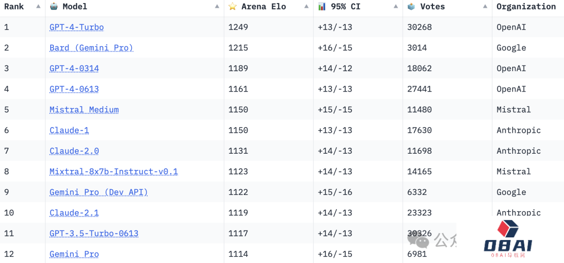Sort by Model using its sort arrow
The width and height of the screenshot is (564, 263).
[x=217, y=7]
